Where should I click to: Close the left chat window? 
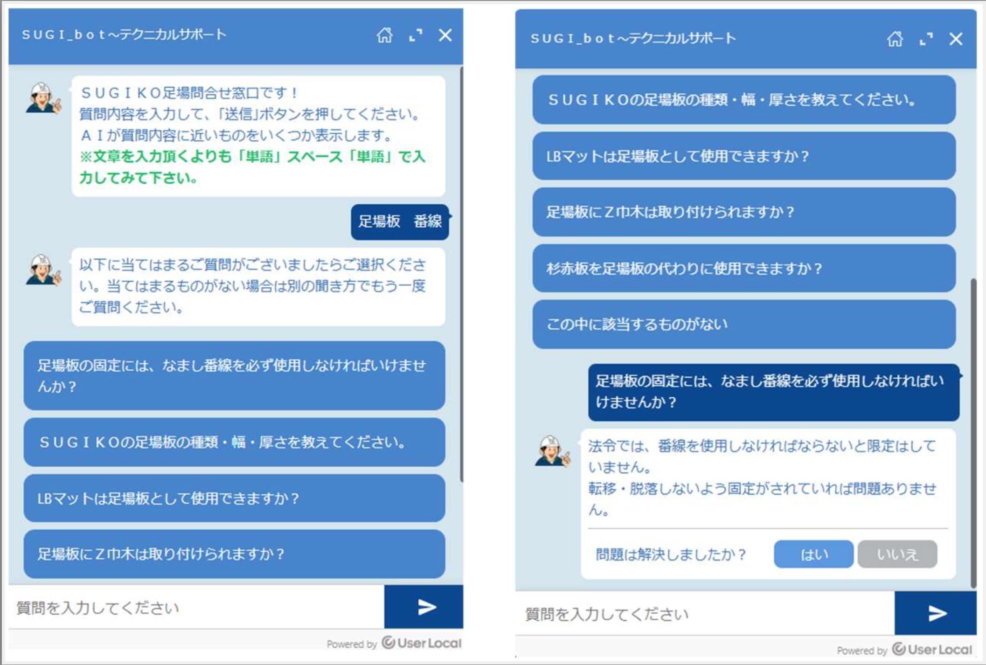pyautogui.click(x=445, y=35)
